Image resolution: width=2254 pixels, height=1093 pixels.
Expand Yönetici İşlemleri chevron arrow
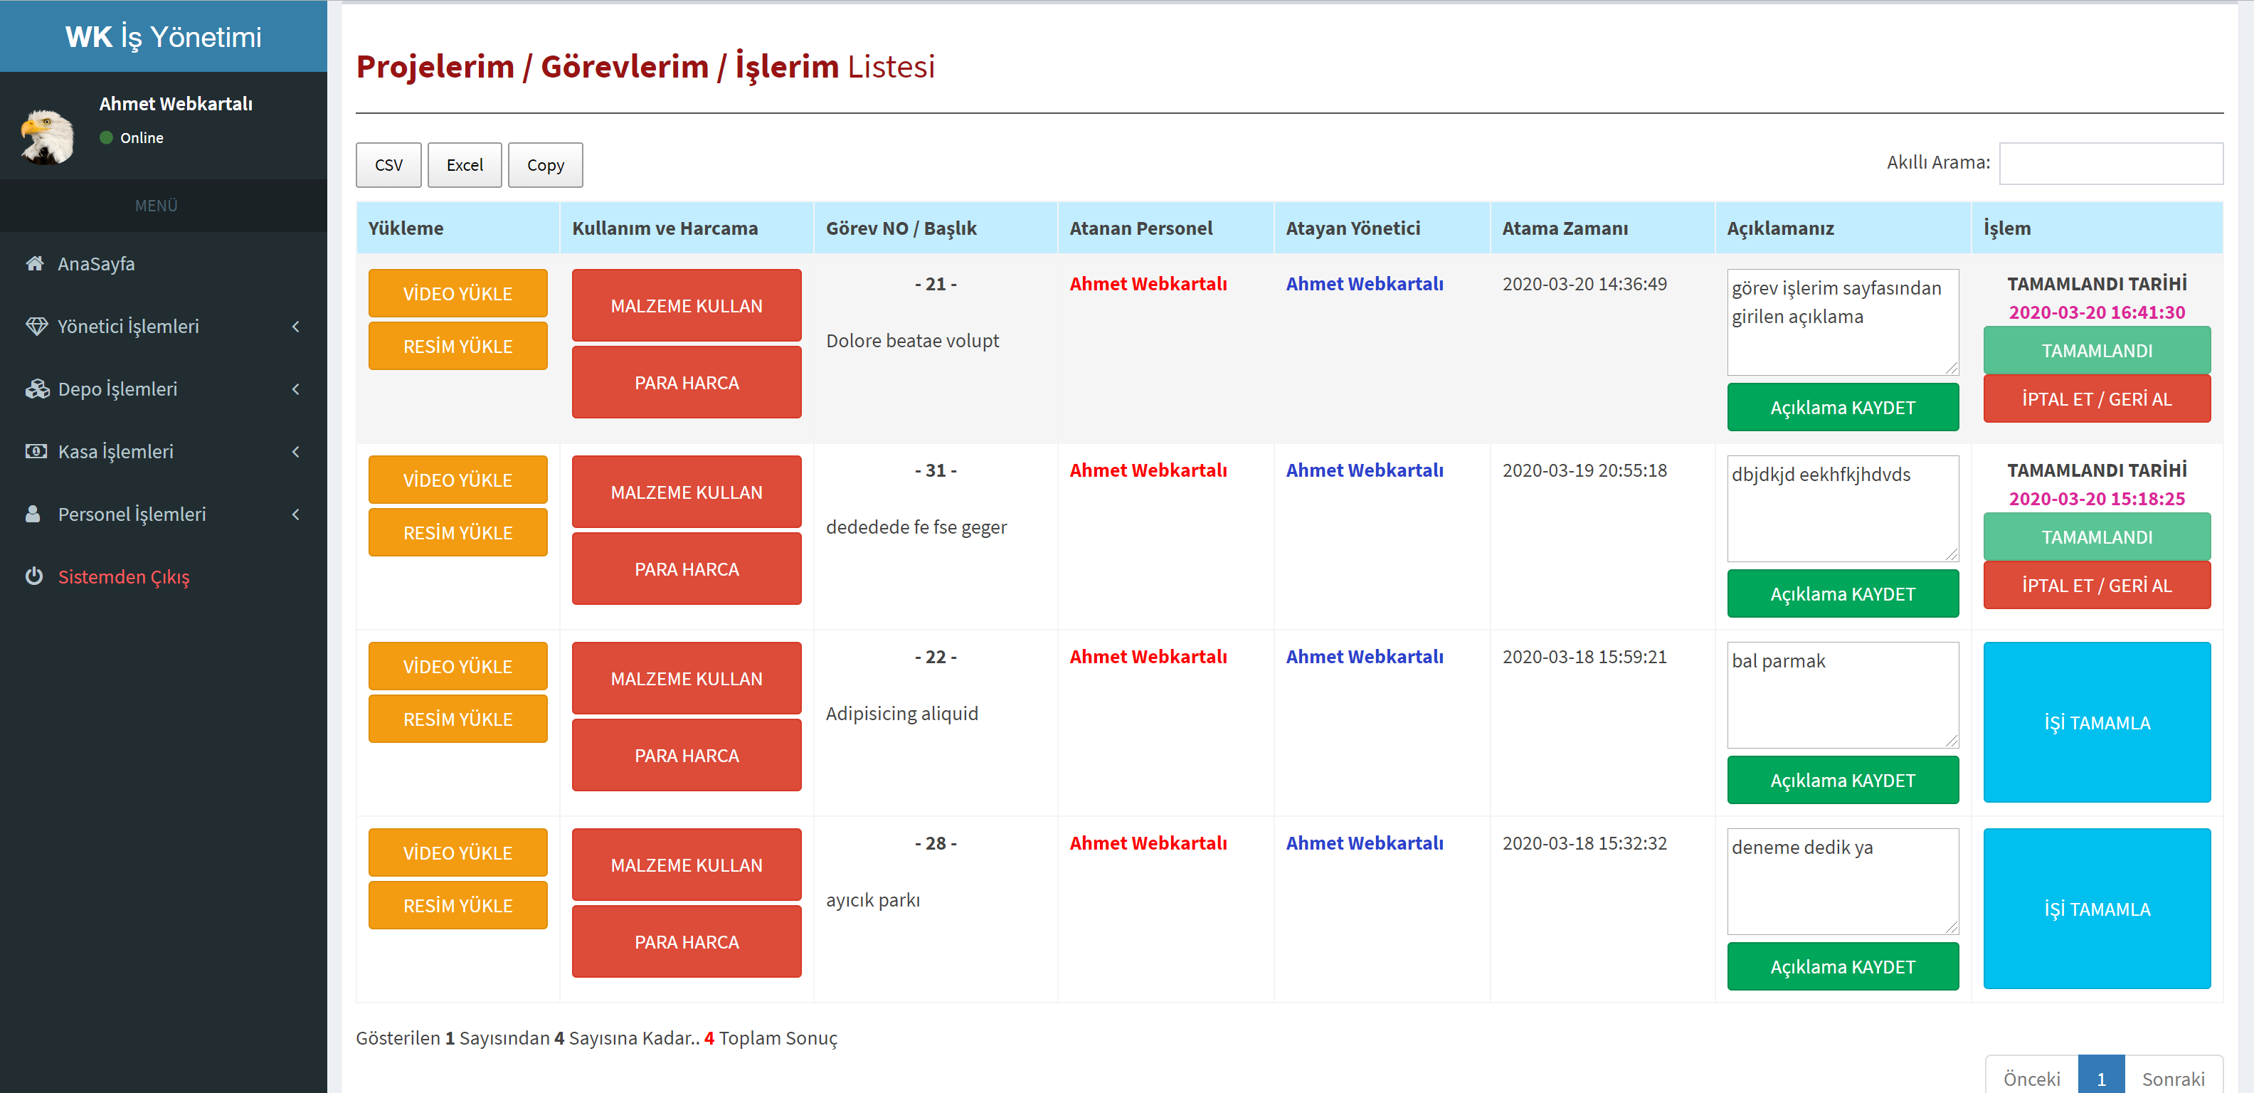coord(296,327)
